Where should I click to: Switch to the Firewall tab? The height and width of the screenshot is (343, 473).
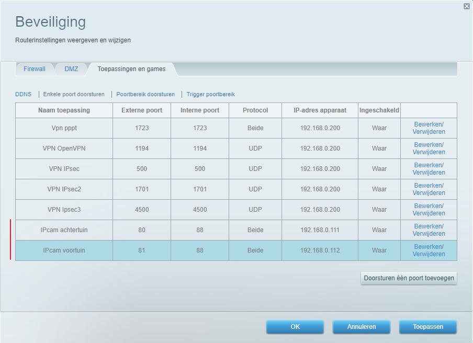pos(35,69)
